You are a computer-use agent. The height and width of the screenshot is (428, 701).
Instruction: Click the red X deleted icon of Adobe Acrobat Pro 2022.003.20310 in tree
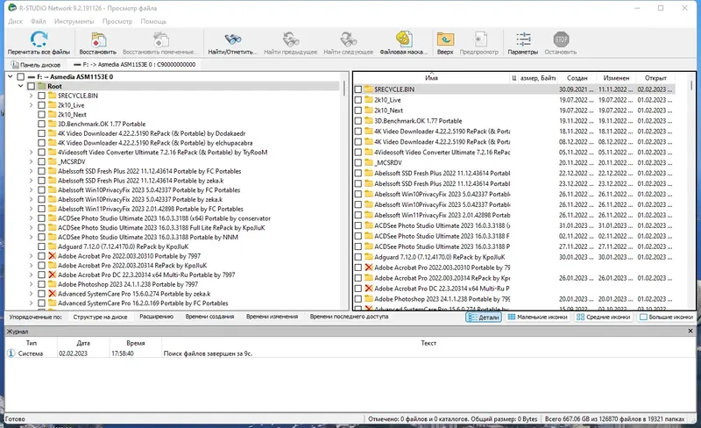pyautogui.click(x=53, y=256)
